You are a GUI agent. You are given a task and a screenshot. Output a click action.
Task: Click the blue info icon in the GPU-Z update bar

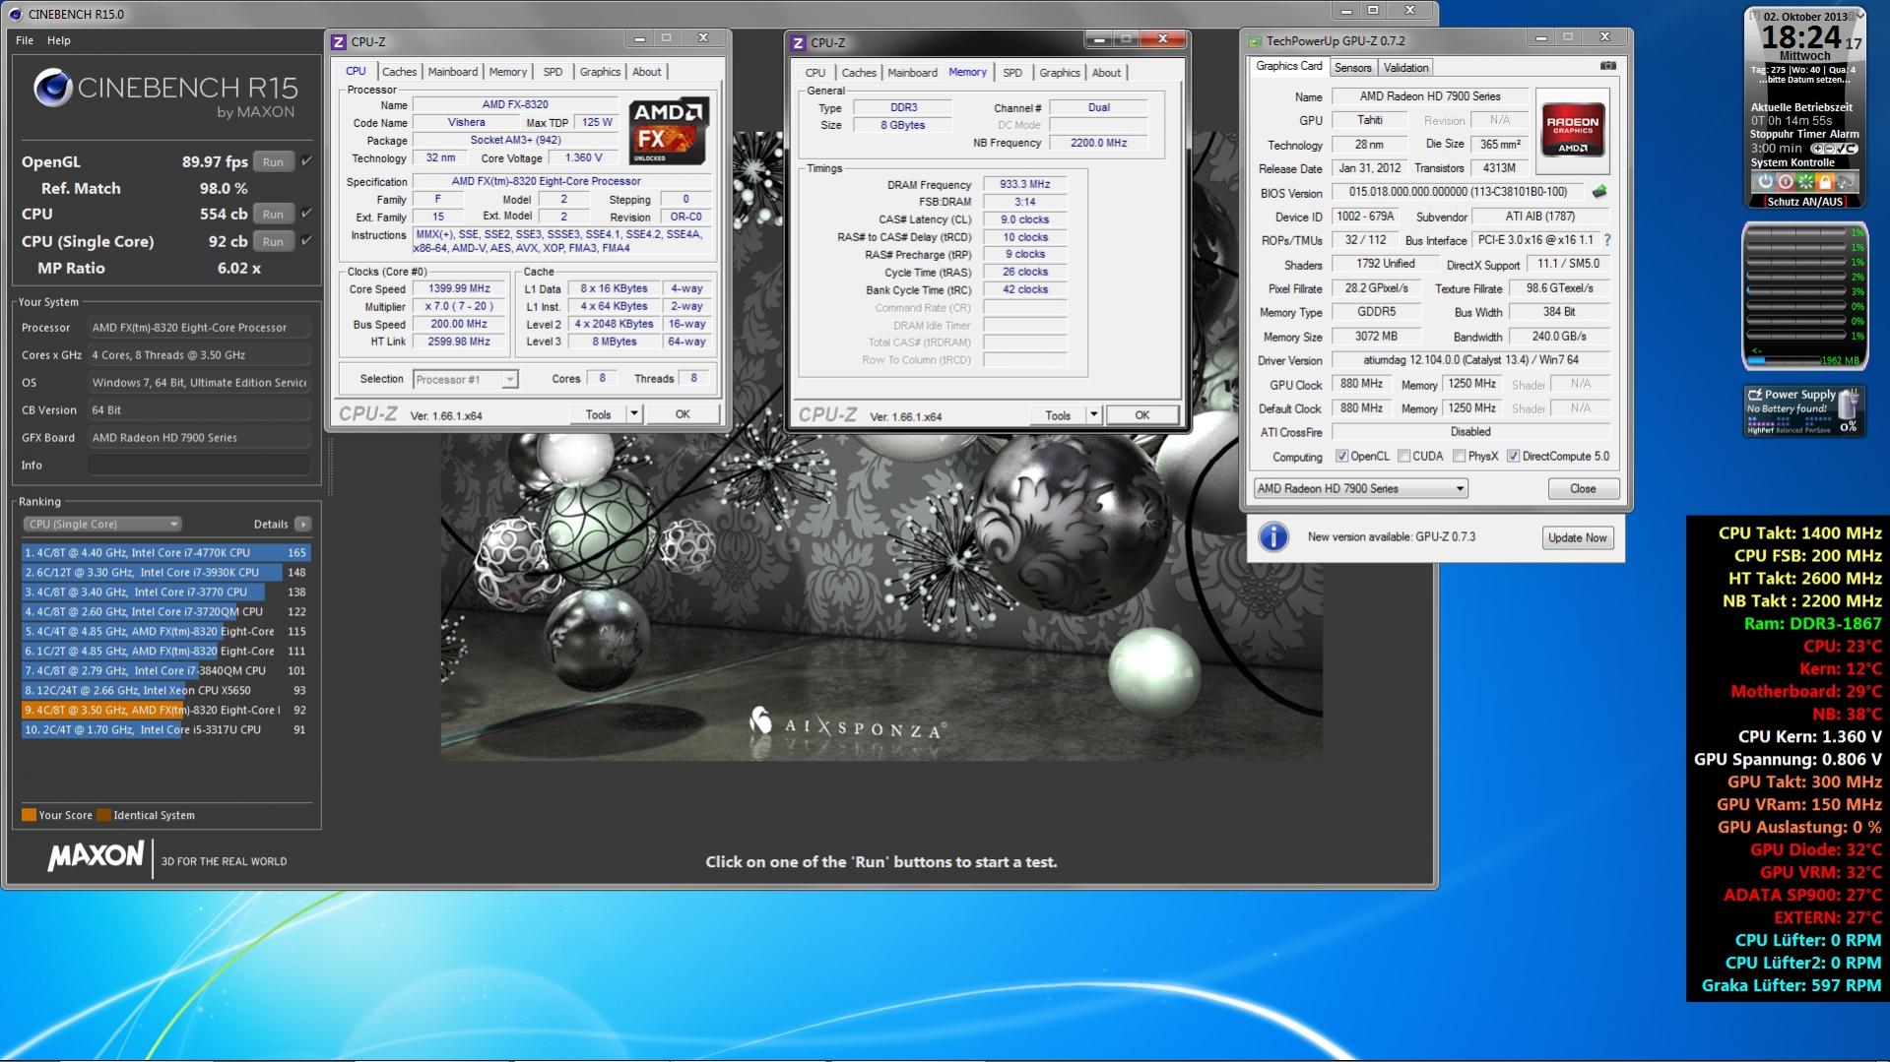point(1273,537)
